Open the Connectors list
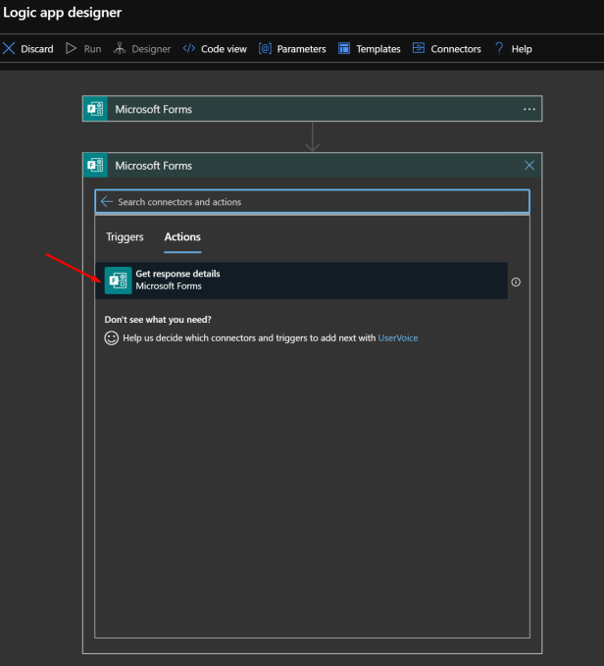The width and height of the screenshot is (604, 666). (x=456, y=49)
